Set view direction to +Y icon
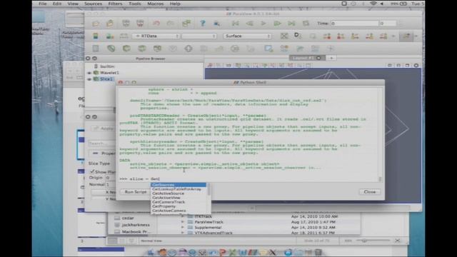The image size is (457, 257). pos(355,36)
